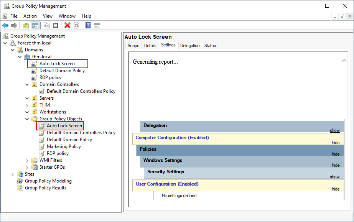Expand the WMI Filters node
354x222 pixels.
tap(27, 160)
